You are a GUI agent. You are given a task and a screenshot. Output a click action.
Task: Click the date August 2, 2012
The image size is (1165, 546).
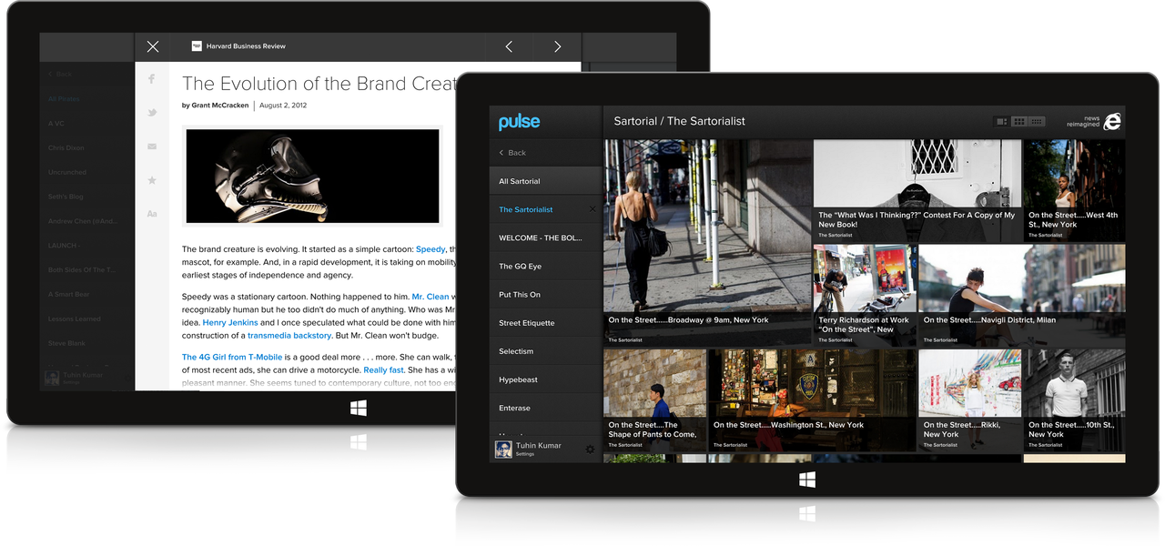pos(283,106)
